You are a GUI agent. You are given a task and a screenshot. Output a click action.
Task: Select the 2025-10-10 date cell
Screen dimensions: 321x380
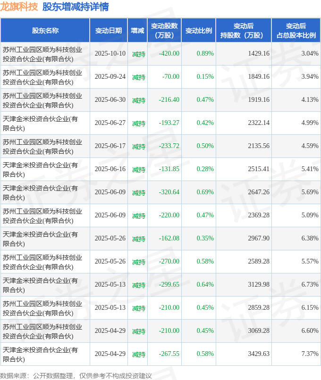pos(110,53)
